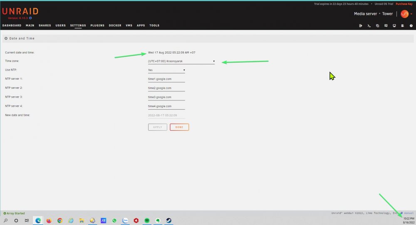416x225 pixels.
Task: Open the Plugins menu tab
Action: point(97,26)
